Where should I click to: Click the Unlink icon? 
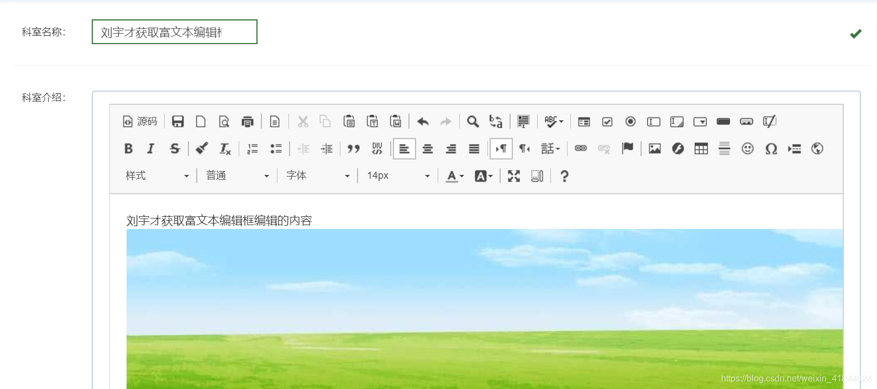point(604,148)
